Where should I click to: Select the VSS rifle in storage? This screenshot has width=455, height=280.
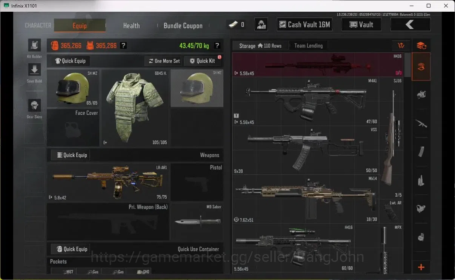306,150
